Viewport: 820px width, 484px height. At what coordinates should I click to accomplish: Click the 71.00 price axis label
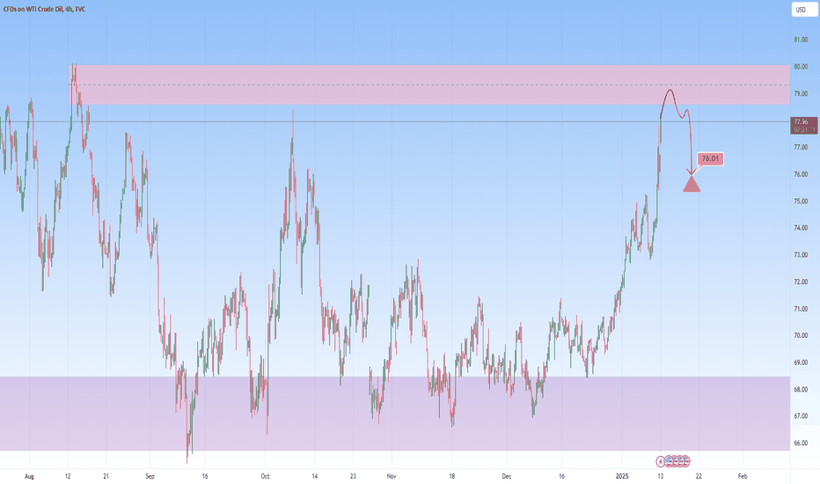[x=801, y=309]
